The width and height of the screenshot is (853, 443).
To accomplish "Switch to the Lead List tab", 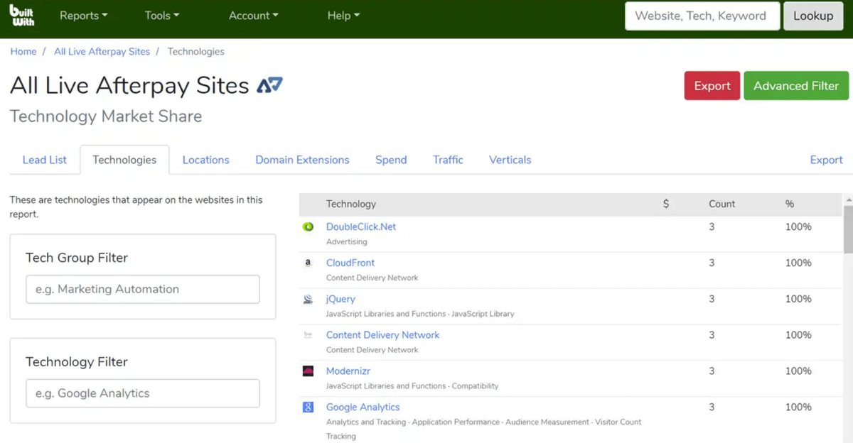I will (45, 160).
